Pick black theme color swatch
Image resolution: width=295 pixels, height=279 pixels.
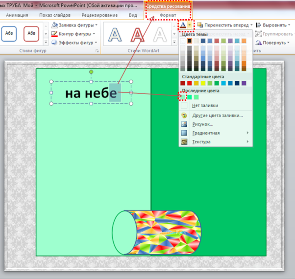[190, 41]
